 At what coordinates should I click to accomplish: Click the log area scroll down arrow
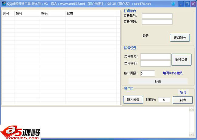[192, 134]
